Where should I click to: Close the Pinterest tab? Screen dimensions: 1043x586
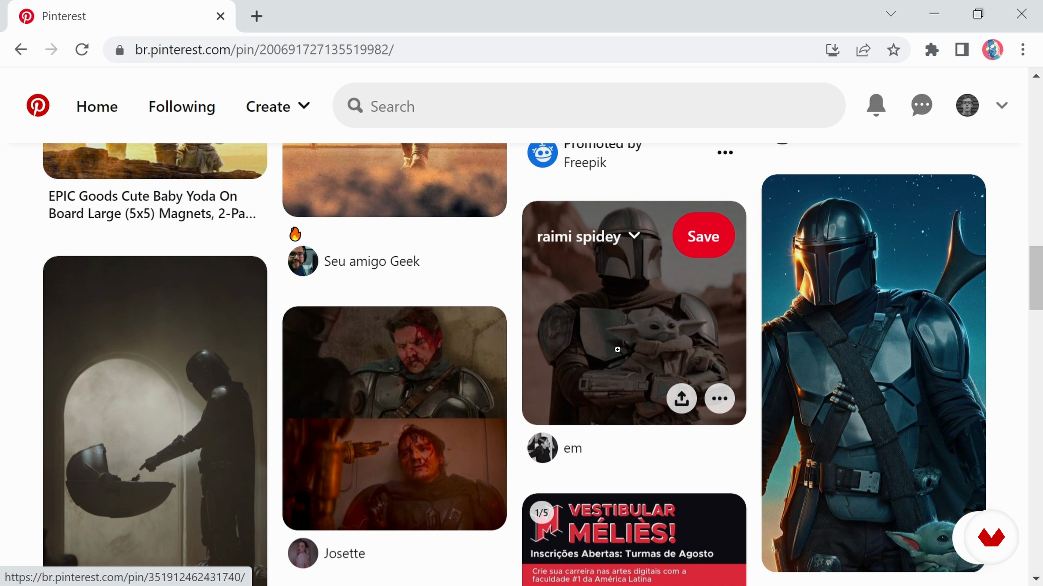(x=220, y=16)
